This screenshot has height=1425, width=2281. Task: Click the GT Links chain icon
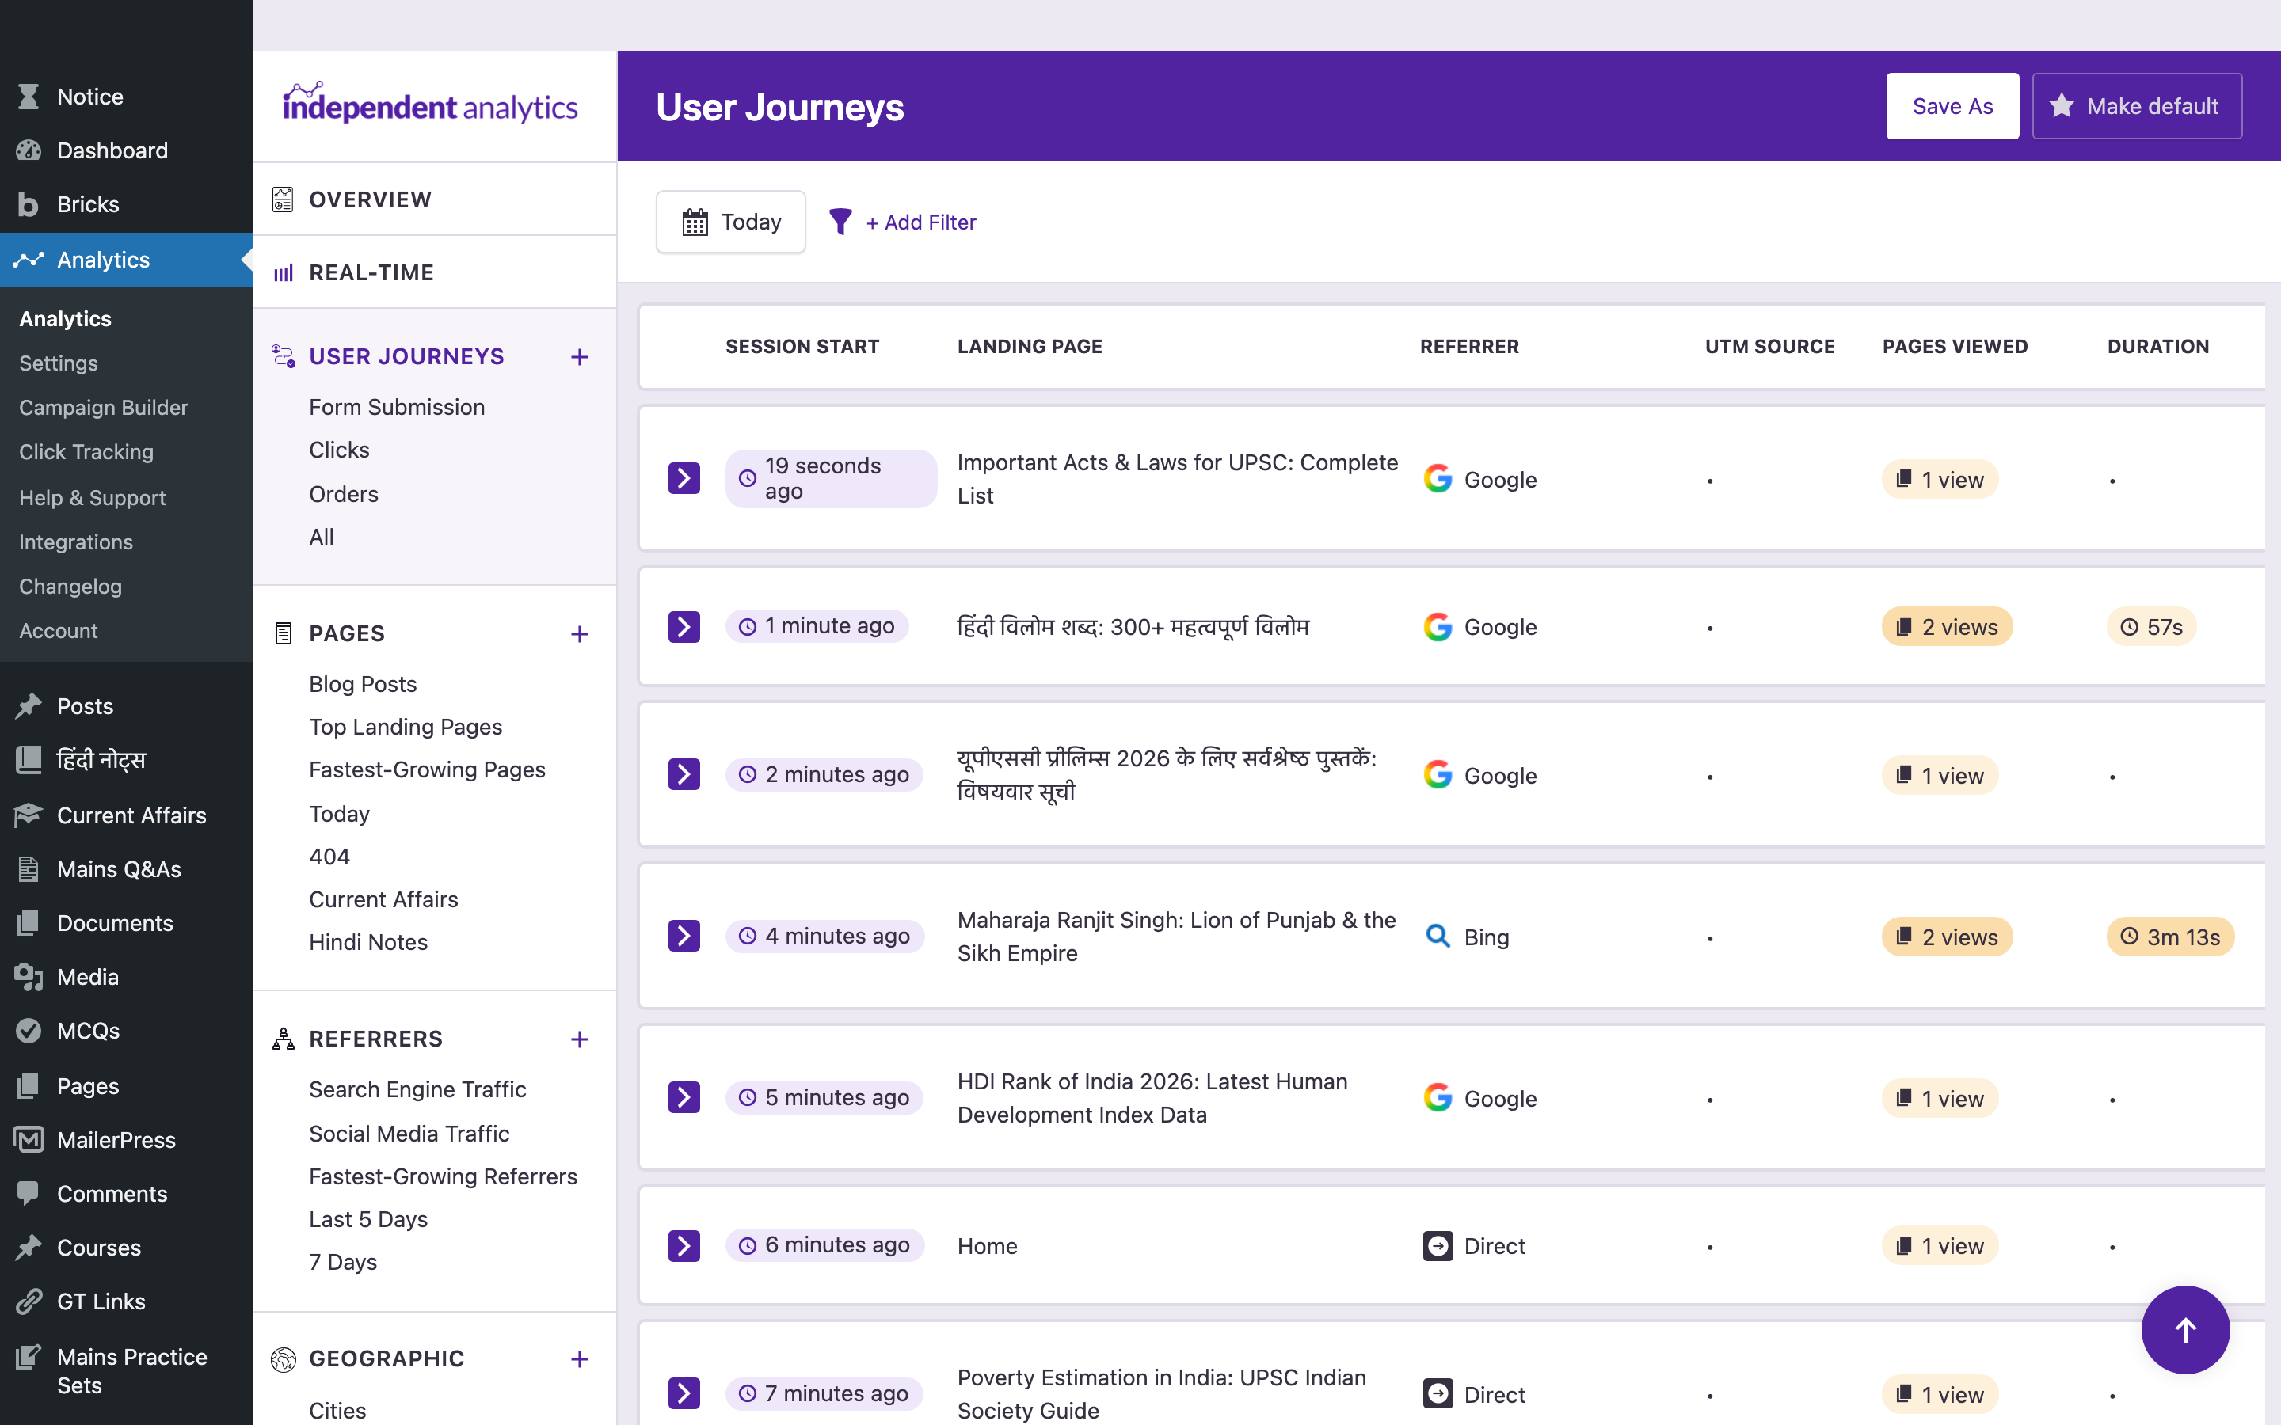click(x=29, y=1301)
